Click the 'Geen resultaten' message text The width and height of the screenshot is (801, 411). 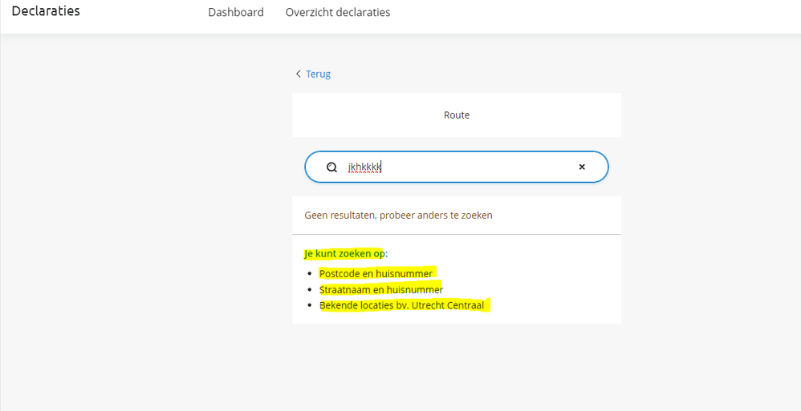(398, 215)
